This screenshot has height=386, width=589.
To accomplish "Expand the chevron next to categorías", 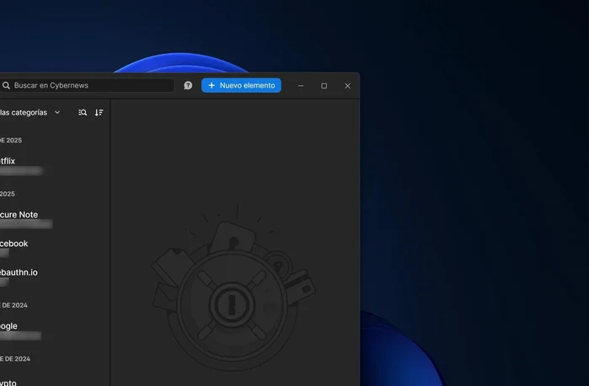I will [x=57, y=112].
